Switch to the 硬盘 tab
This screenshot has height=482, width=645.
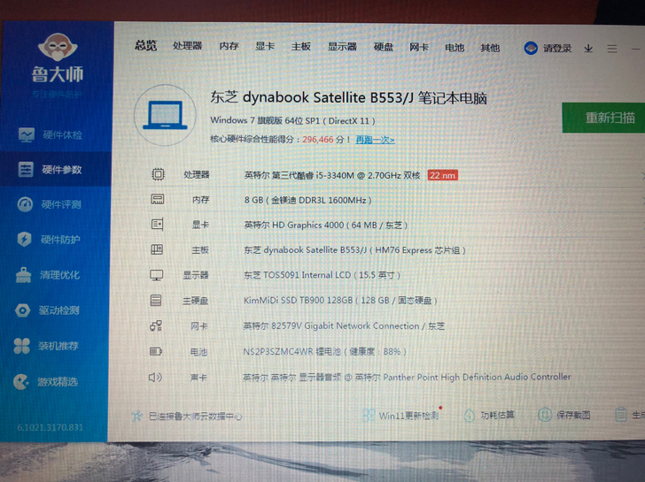(384, 47)
